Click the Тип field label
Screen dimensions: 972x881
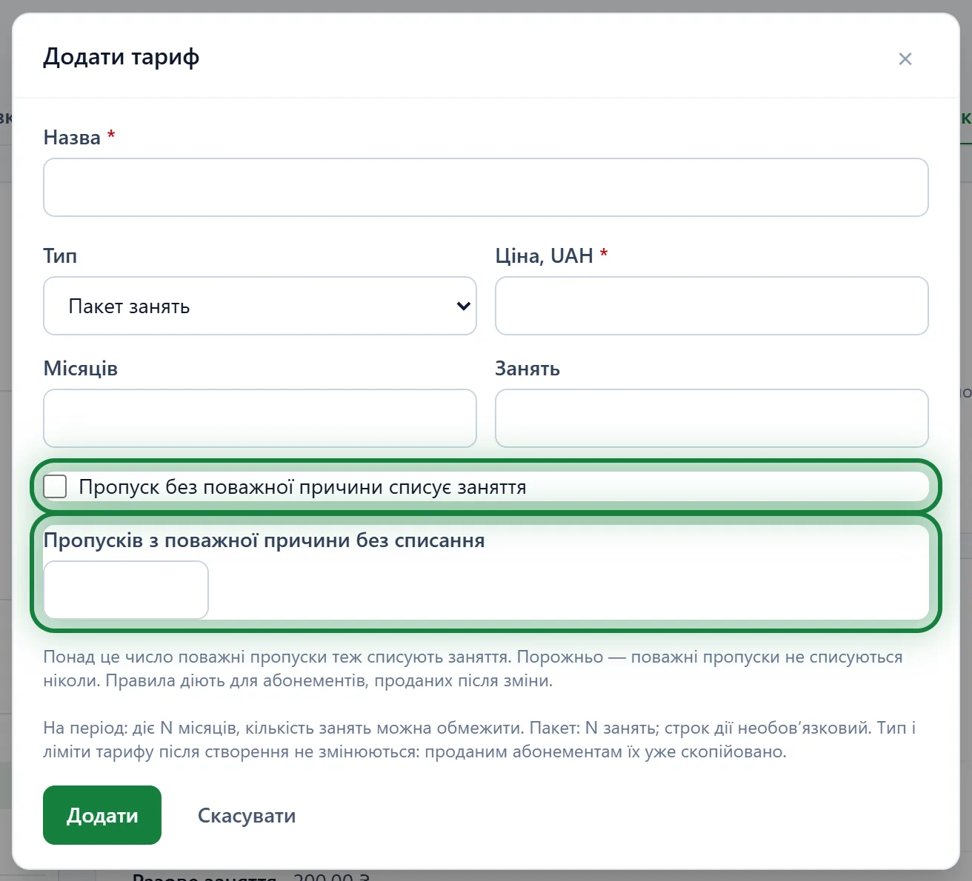60,256
